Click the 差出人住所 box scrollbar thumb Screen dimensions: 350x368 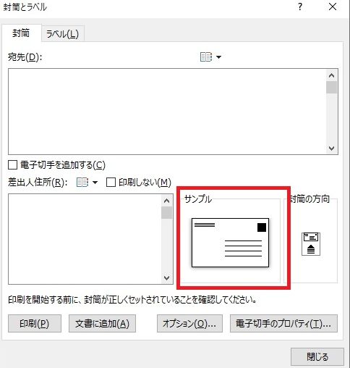tap(166, 212)
